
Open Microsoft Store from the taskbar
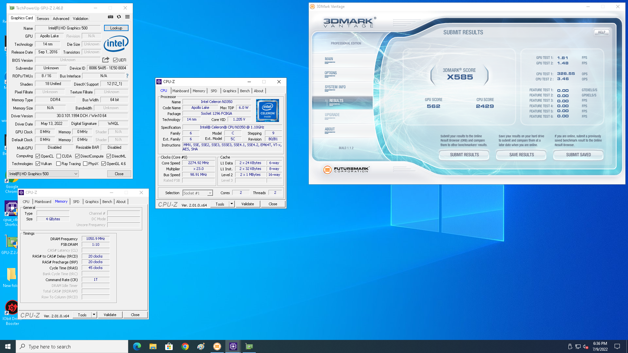[169, 346]
